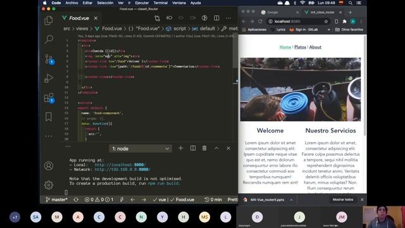Open the Selección menu
The width and height of the screenshot is (405, 228).
pos(105,3)
